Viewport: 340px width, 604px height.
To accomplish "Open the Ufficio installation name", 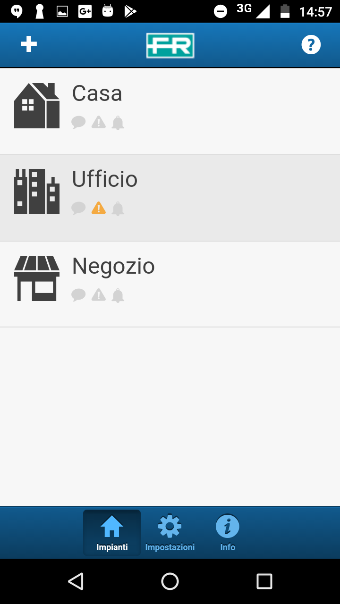I will 105,179.
